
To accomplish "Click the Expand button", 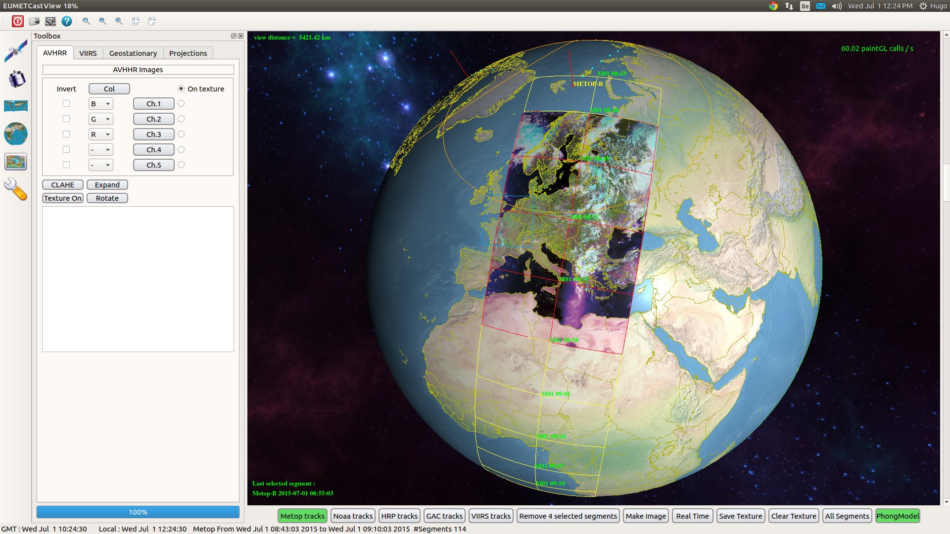I will tap(107, 185).
